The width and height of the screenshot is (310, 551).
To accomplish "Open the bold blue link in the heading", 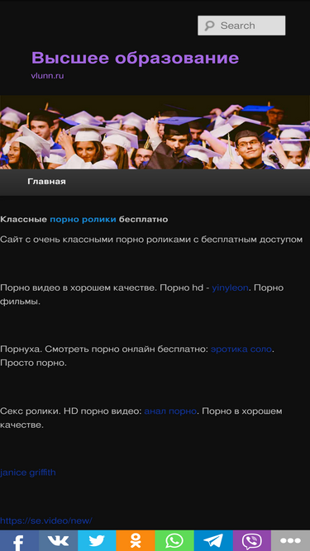I will coord(83,219).
